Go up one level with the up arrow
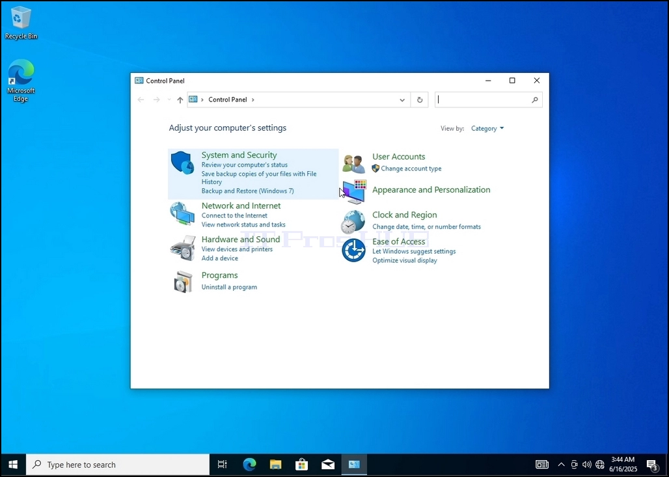The height and width of the screenshot is (477, 669). (180, 100)
